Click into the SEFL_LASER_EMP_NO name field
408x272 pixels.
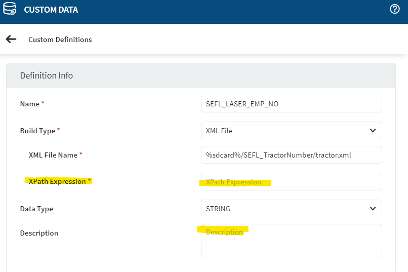(x=291, y=104)
